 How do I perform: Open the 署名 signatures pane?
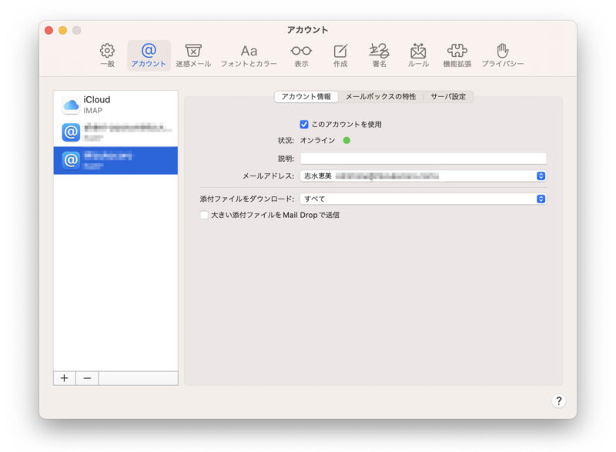coord(379,55)
